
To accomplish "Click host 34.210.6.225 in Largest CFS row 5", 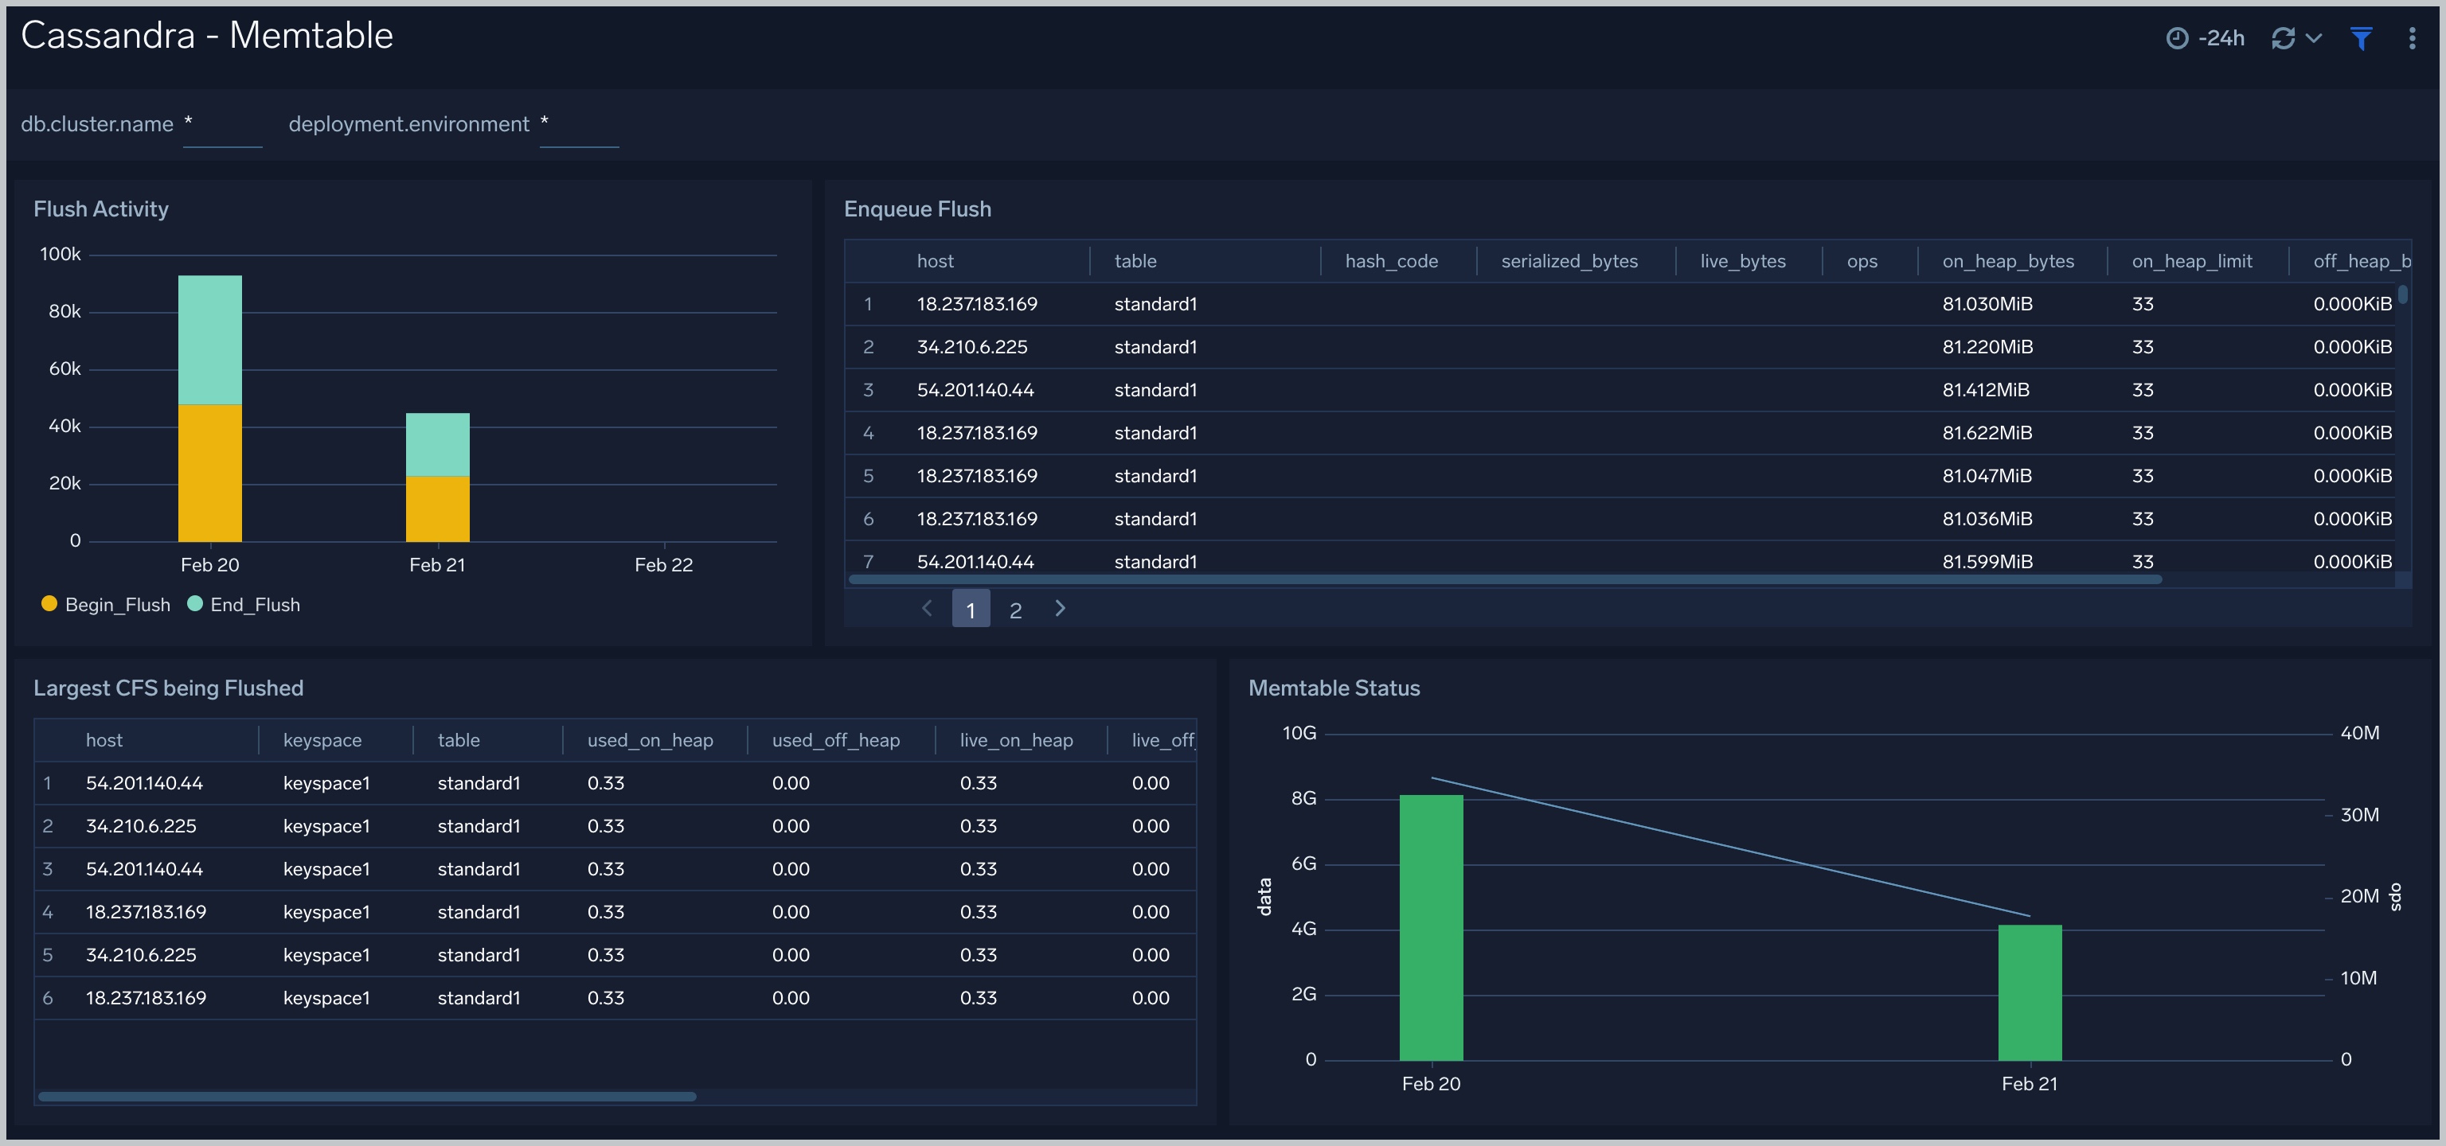I will coord(140,955).
